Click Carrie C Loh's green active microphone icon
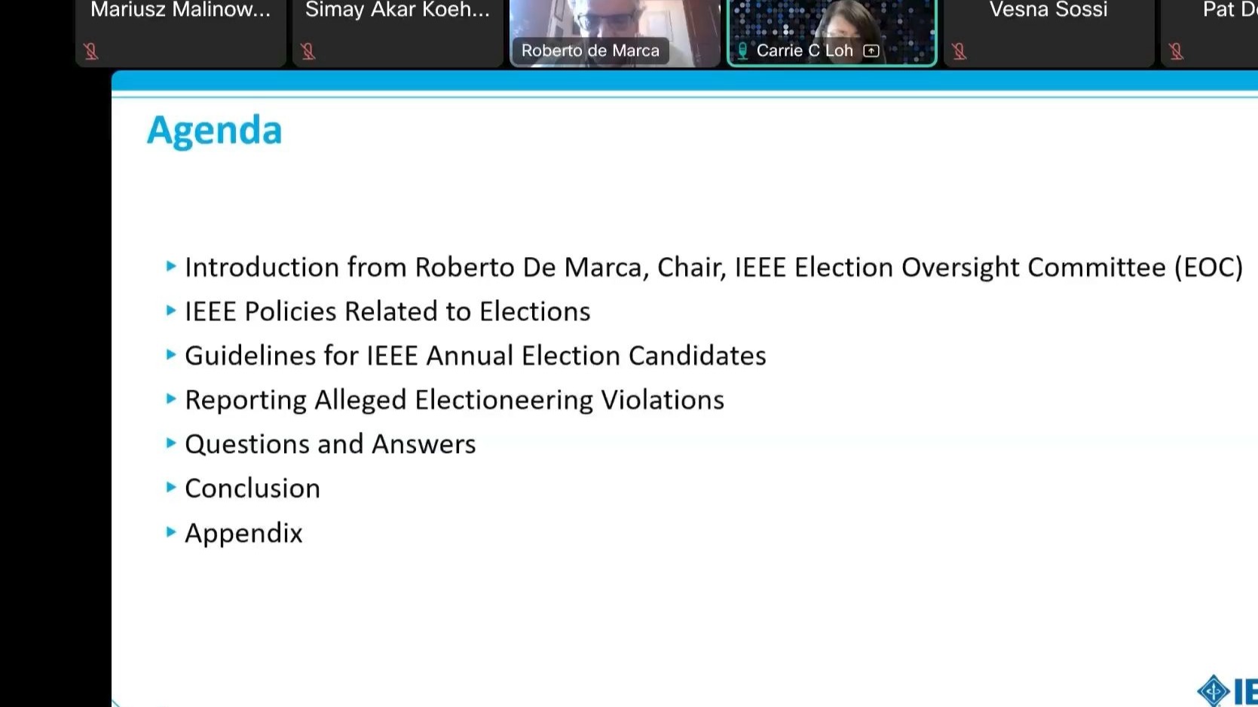The image size is (1258, 707). coord(742,50)
